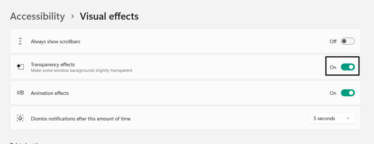Click the scrollbars up-down arrows icon
This screenshot has height=144, width=374.
(x=20, y=41)
